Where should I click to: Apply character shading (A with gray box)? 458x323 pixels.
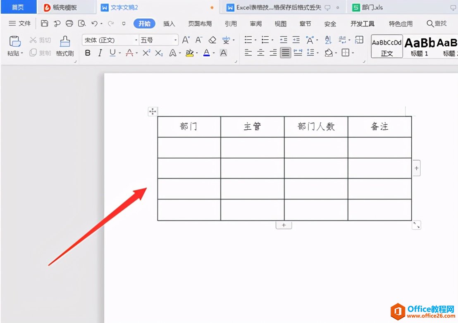click(224, 53)
